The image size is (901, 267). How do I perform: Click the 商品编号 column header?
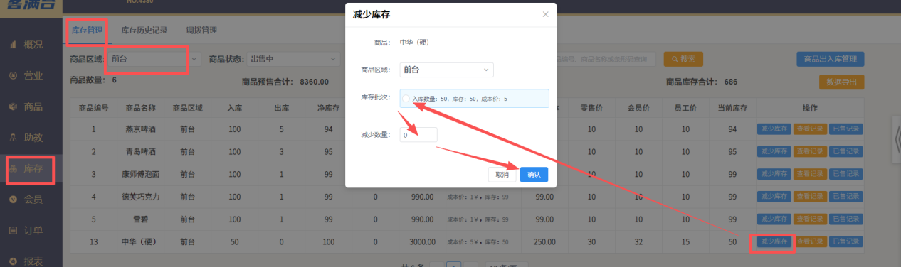tap(93, 108)
